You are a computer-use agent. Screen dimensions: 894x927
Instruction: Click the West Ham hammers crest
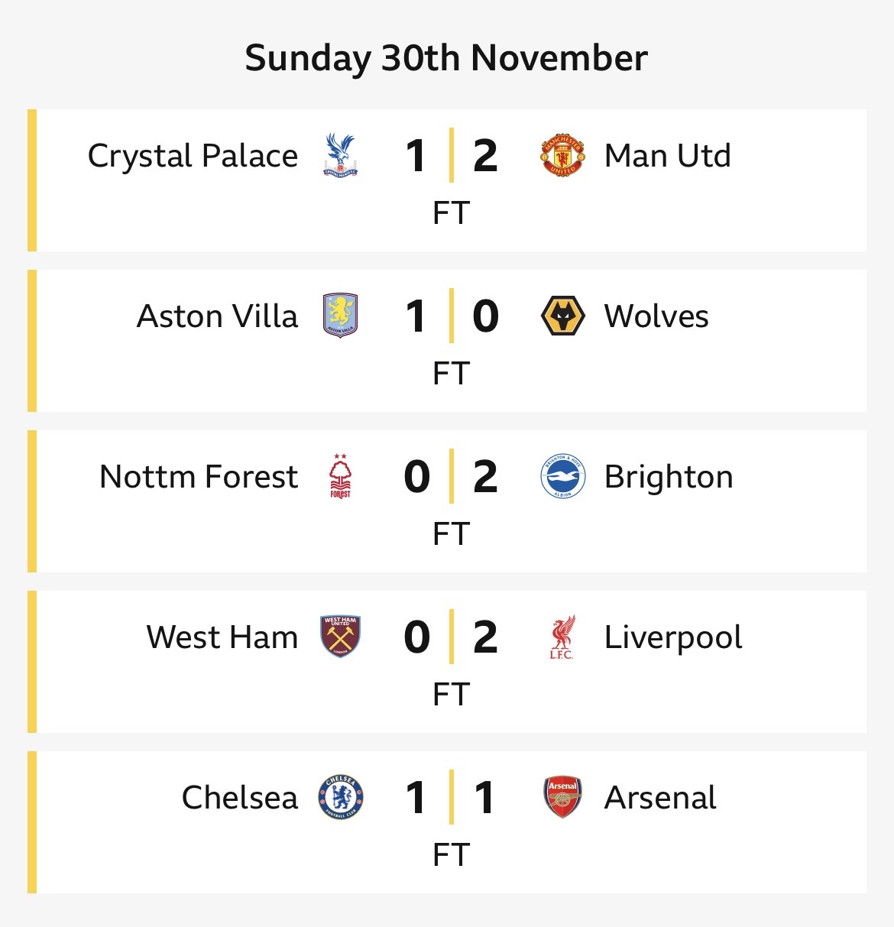tap(340, 637)
